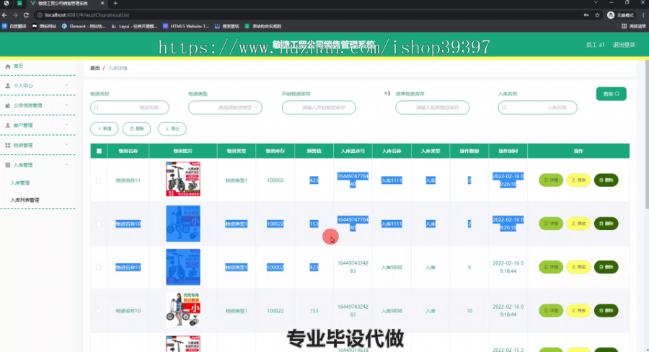Check the fourth row checkbox for 入库9898 operation 10
649x352 pixels.
click(99, 311)
